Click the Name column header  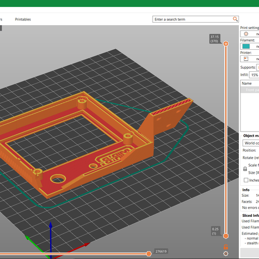click(246, 83)
